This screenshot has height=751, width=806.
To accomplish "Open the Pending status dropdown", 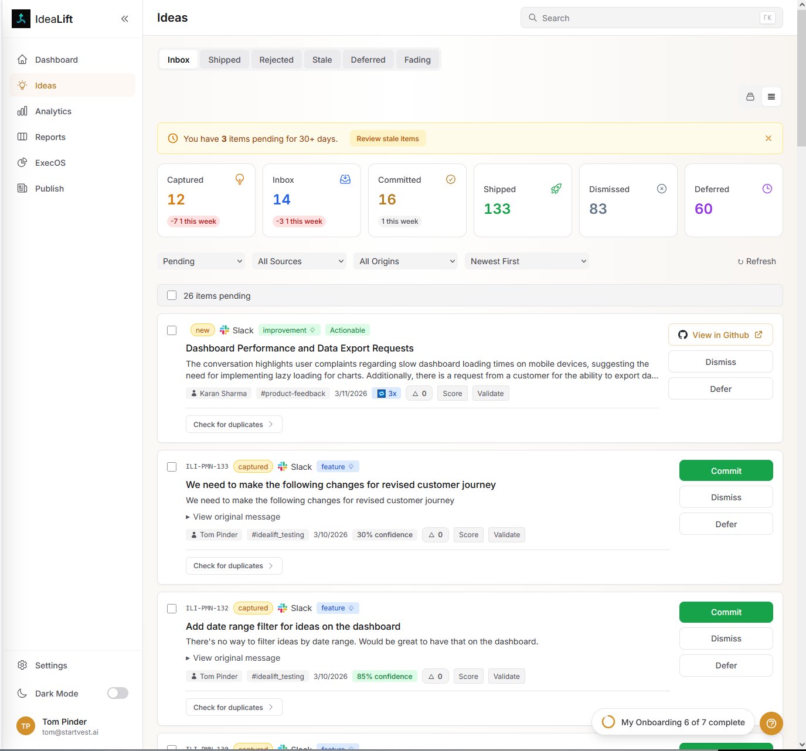I will [x=203, y=261].
